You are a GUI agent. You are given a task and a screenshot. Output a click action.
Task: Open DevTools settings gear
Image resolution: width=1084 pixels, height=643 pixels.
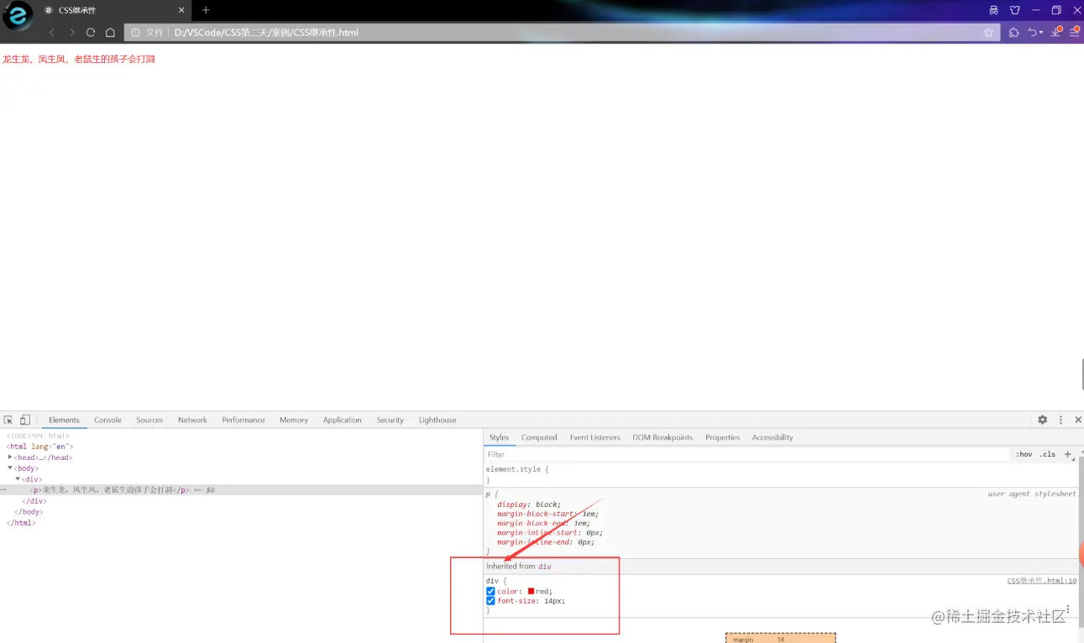tap(1042, 420)
